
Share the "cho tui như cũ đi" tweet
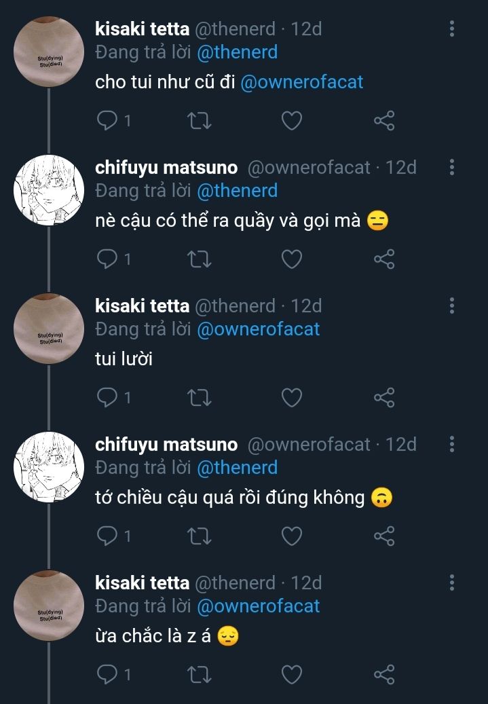[383, 121]
